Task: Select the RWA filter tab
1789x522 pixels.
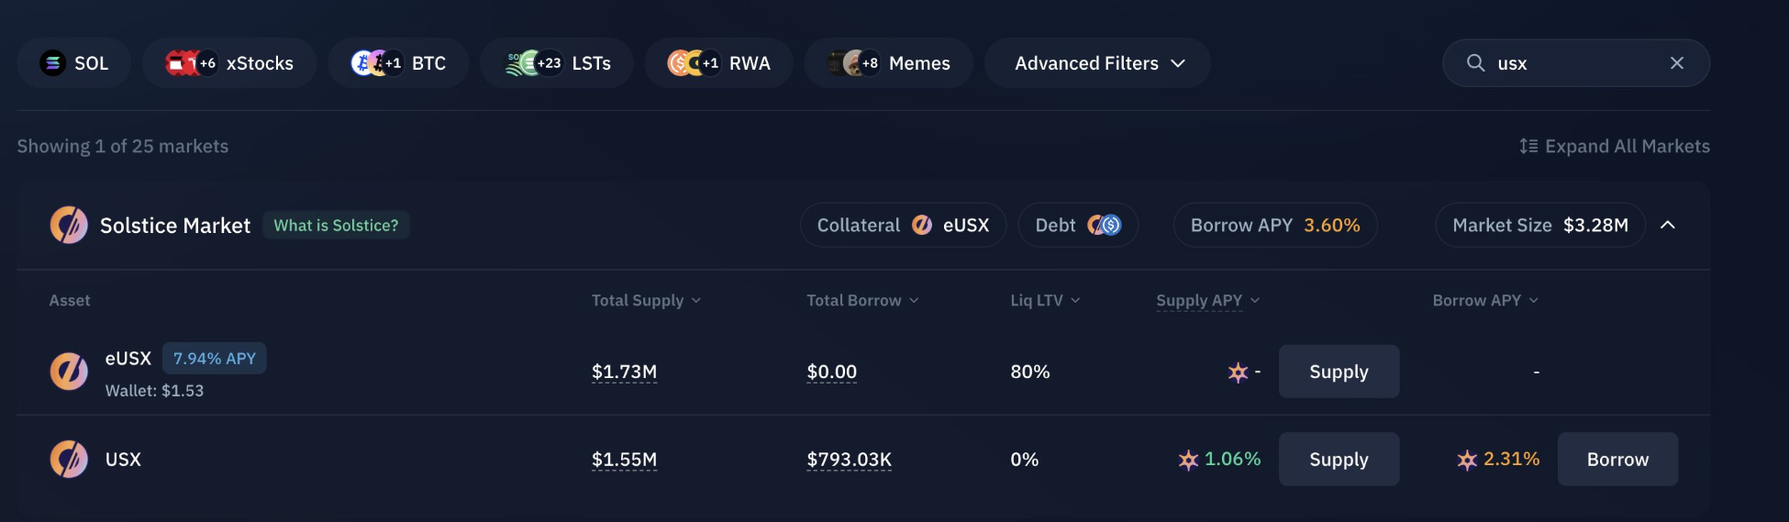Action: [x=718, y=63]
